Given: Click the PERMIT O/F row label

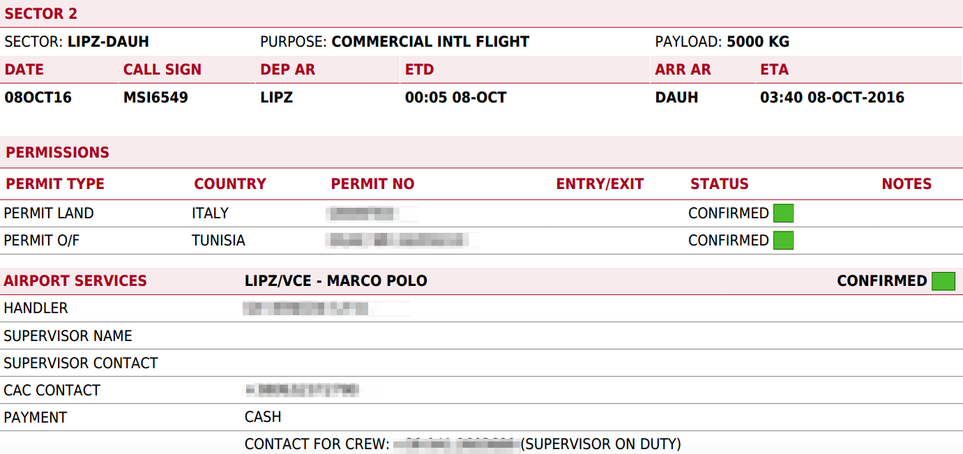Looking at the screenshot, I should [42, 241].
